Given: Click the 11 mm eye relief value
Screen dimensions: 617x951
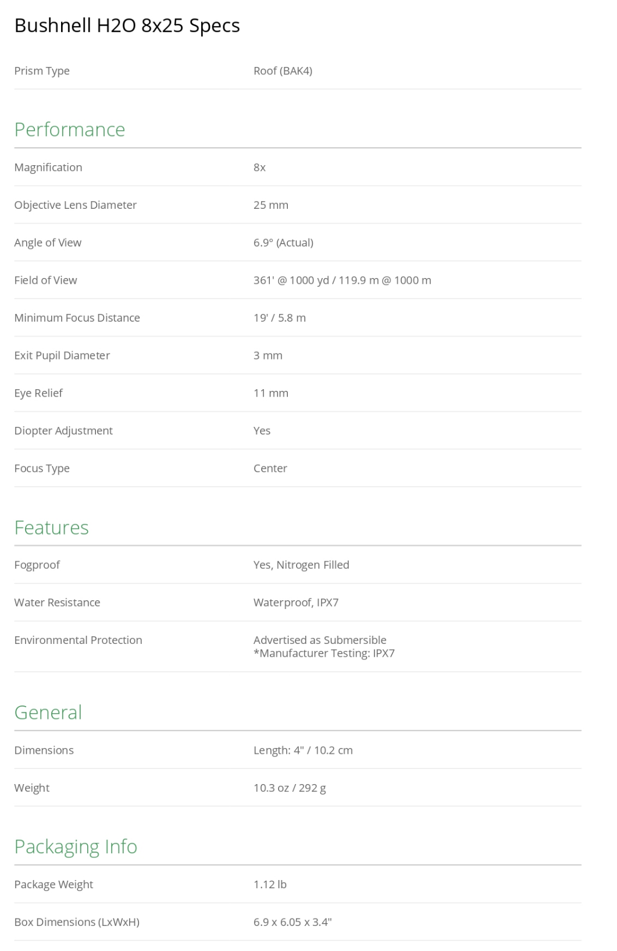Looking at the screenshot, I should (x=270, y=393).
